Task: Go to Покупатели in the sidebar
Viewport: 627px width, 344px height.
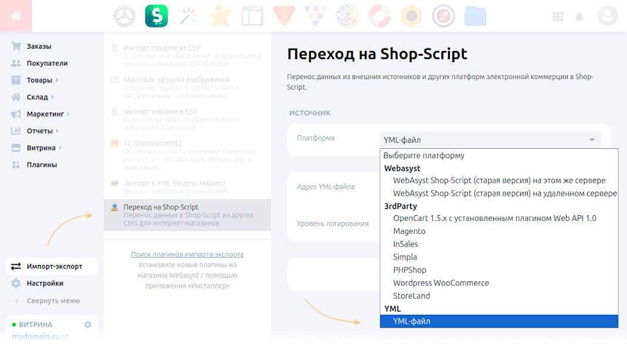Action: tap(47, 63)
